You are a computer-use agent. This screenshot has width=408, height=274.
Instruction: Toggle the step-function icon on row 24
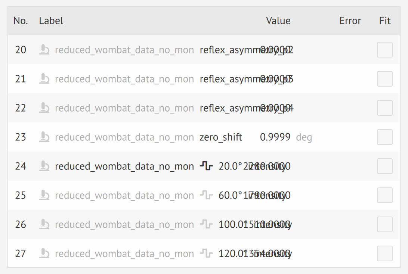(x=207, y=166)
